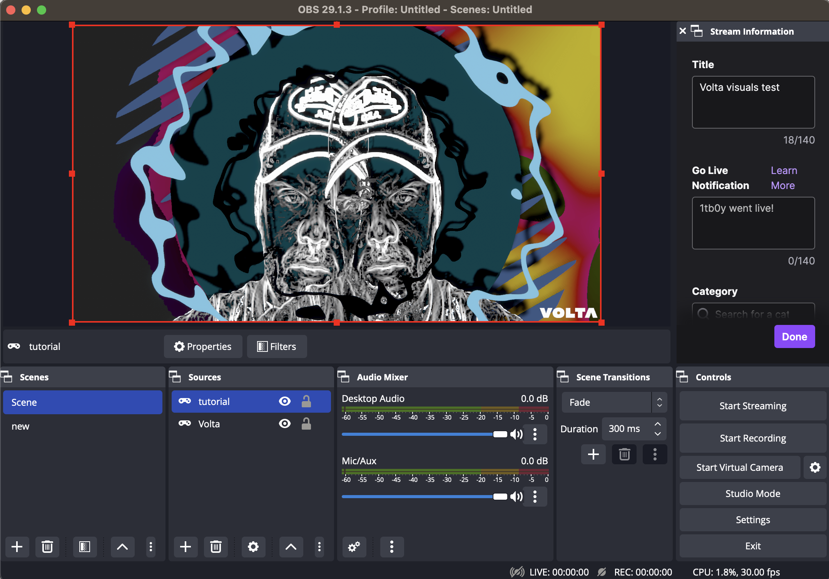Click Start Streaming button
The image size is (829, 579).
click(x=753, y=406)
